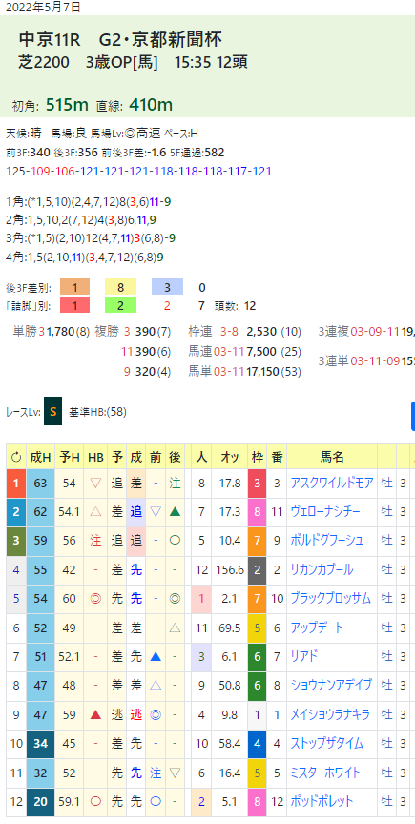
Task: Click the red frame 3 cell of アスクワイルドモア
Action: pyautogui.click(x=257, y=483)
